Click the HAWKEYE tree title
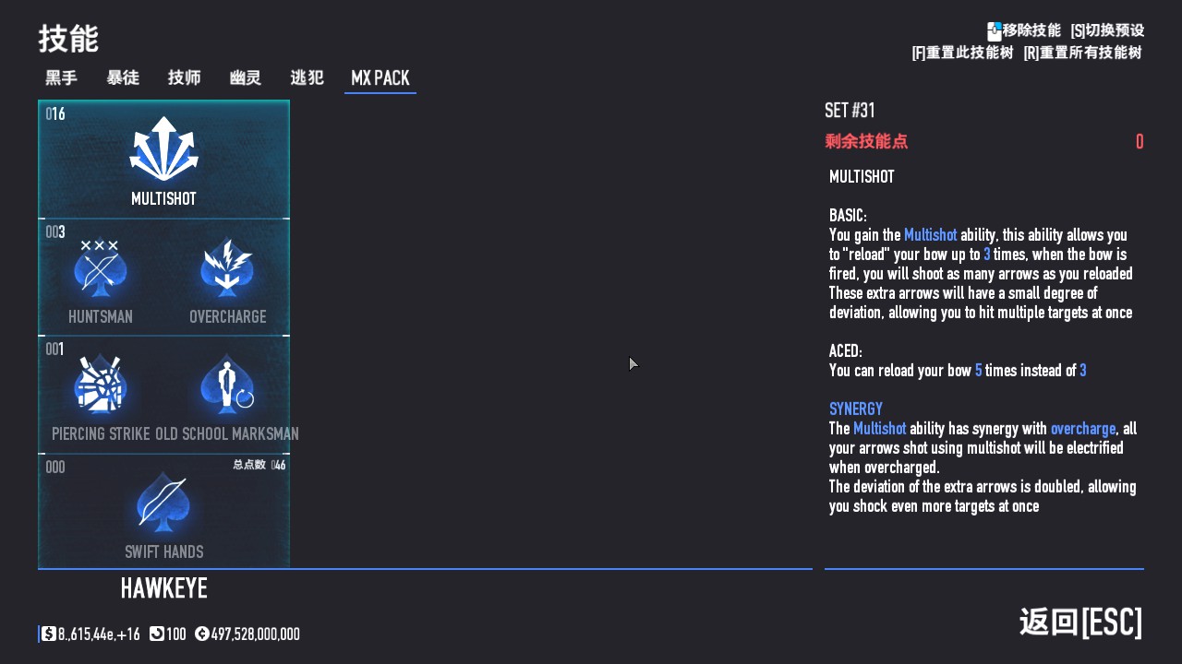1182x664 pixels. coord(163,588)
